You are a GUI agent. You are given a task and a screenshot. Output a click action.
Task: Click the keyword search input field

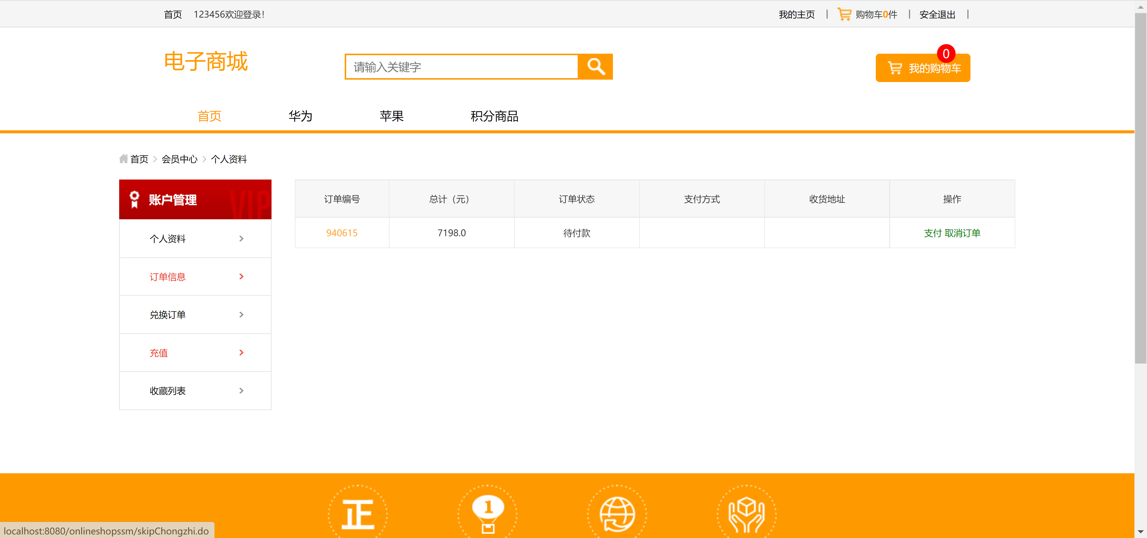point(461,67)
